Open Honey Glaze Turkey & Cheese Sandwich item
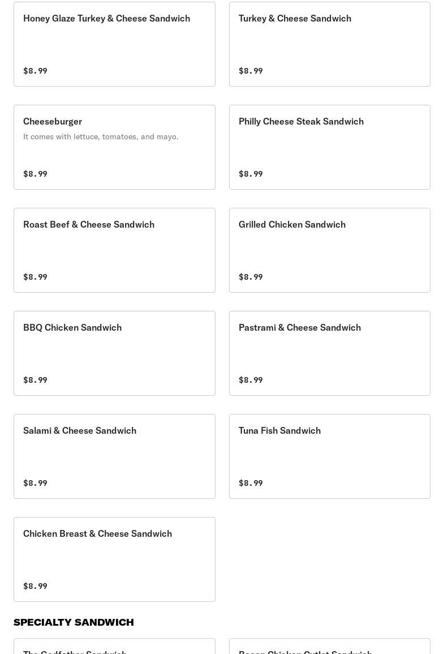The width and height of the screenshot is (444, 654). [114, 44]
